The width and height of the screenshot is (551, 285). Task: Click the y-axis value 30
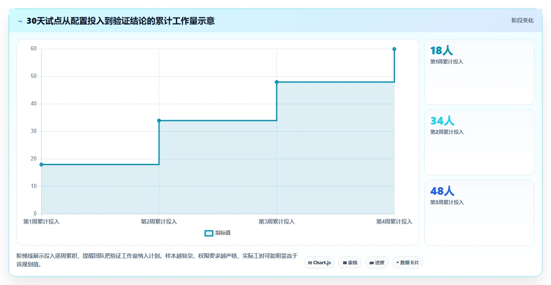33,131
